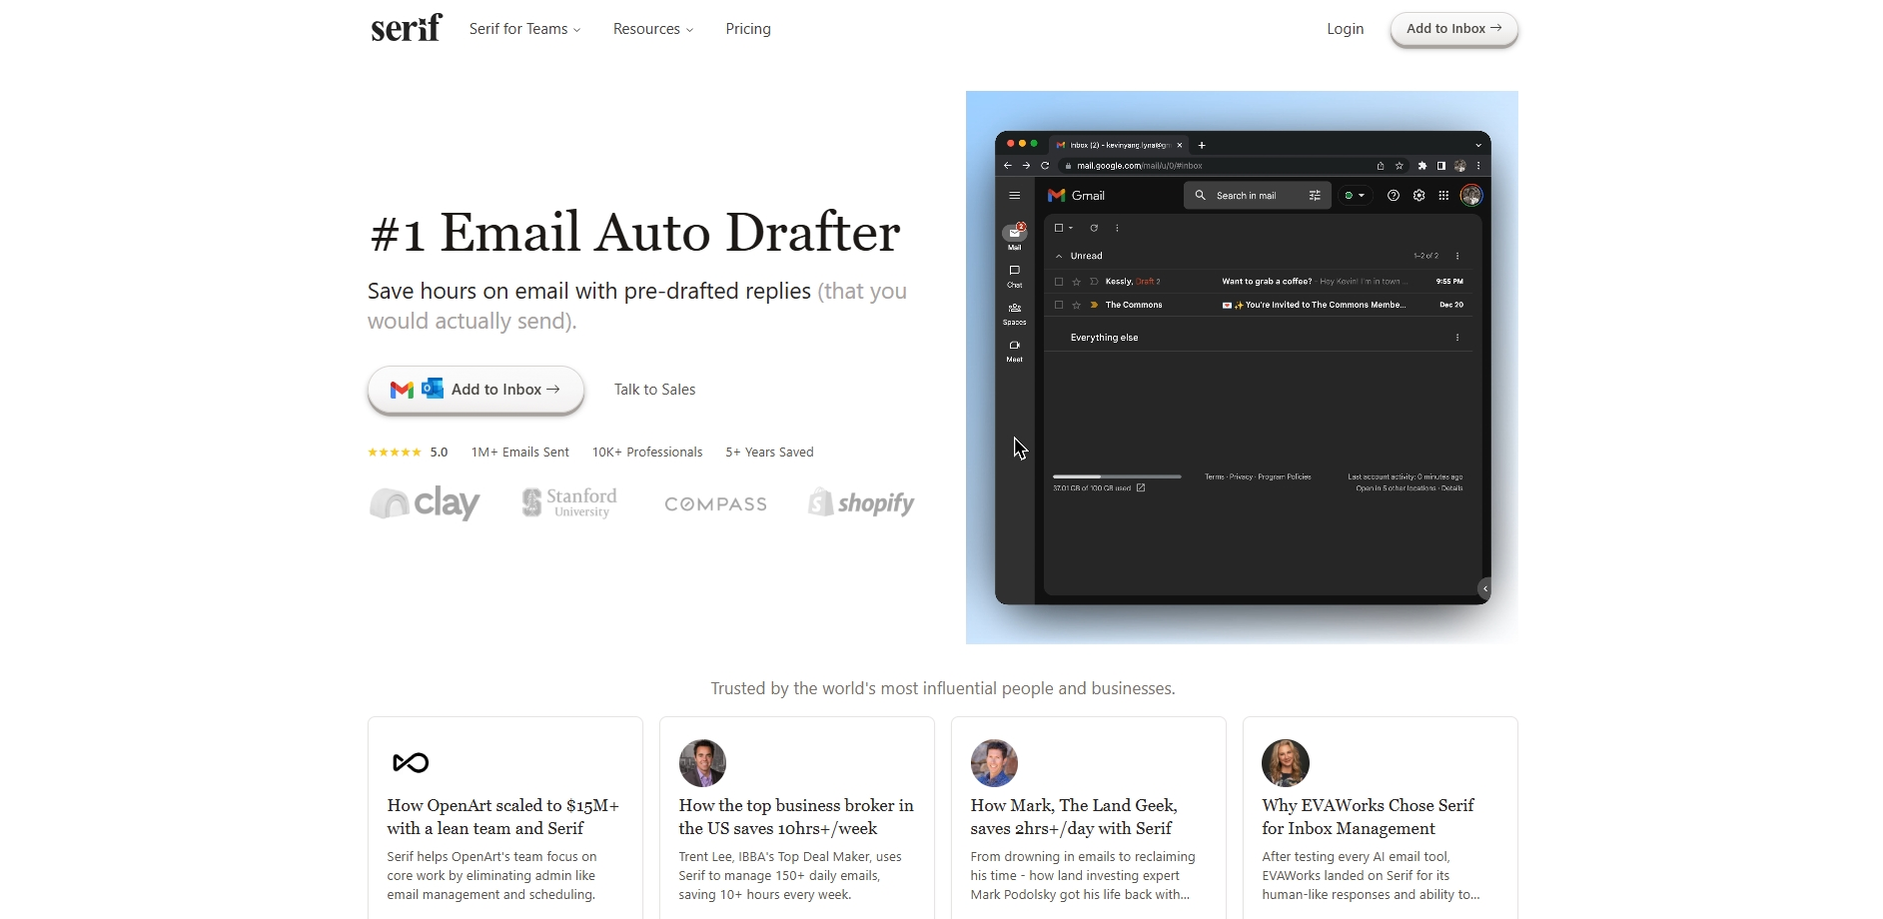1883x919 pixels.
Task: Open the Login page
Action: pyautogui.click(x=1345, y=29)
